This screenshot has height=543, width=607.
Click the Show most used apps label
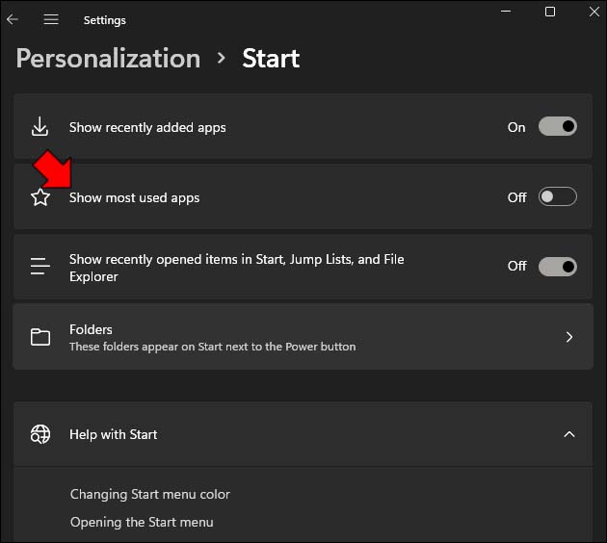(134, 197)
